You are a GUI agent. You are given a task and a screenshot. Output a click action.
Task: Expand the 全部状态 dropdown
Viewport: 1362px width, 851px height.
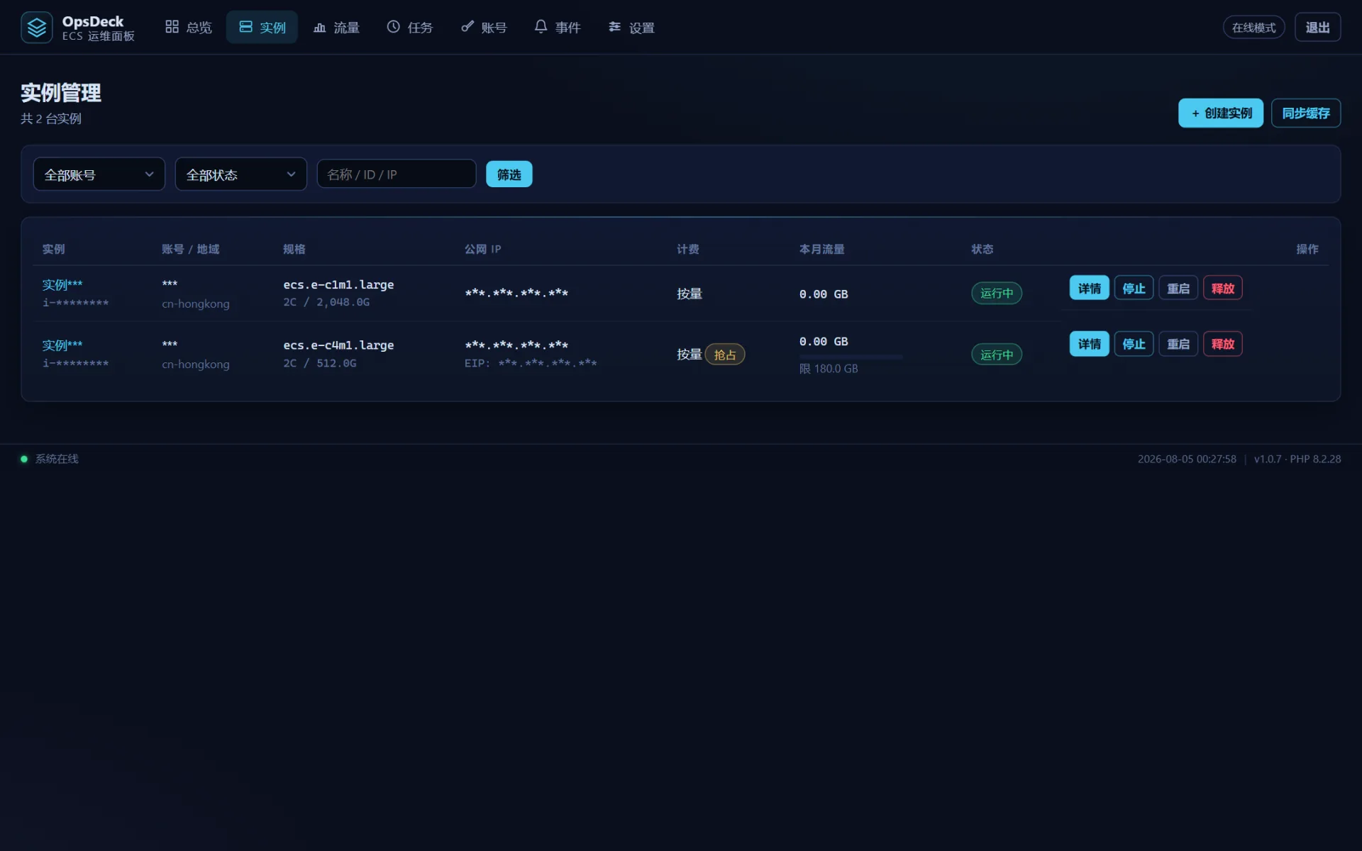point(241,174)
